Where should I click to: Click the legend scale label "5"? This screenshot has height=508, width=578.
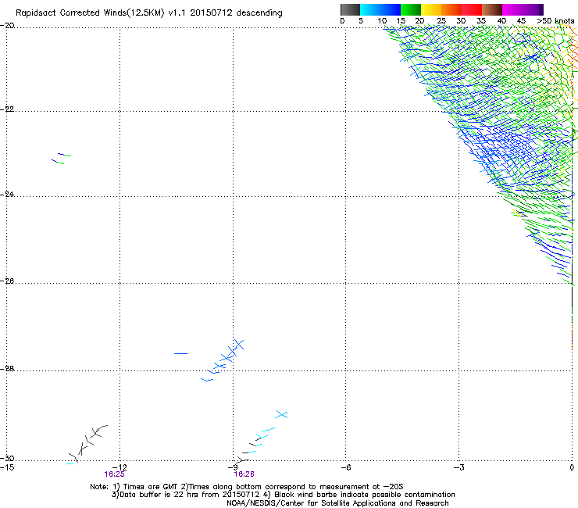[x=361, y=21]
